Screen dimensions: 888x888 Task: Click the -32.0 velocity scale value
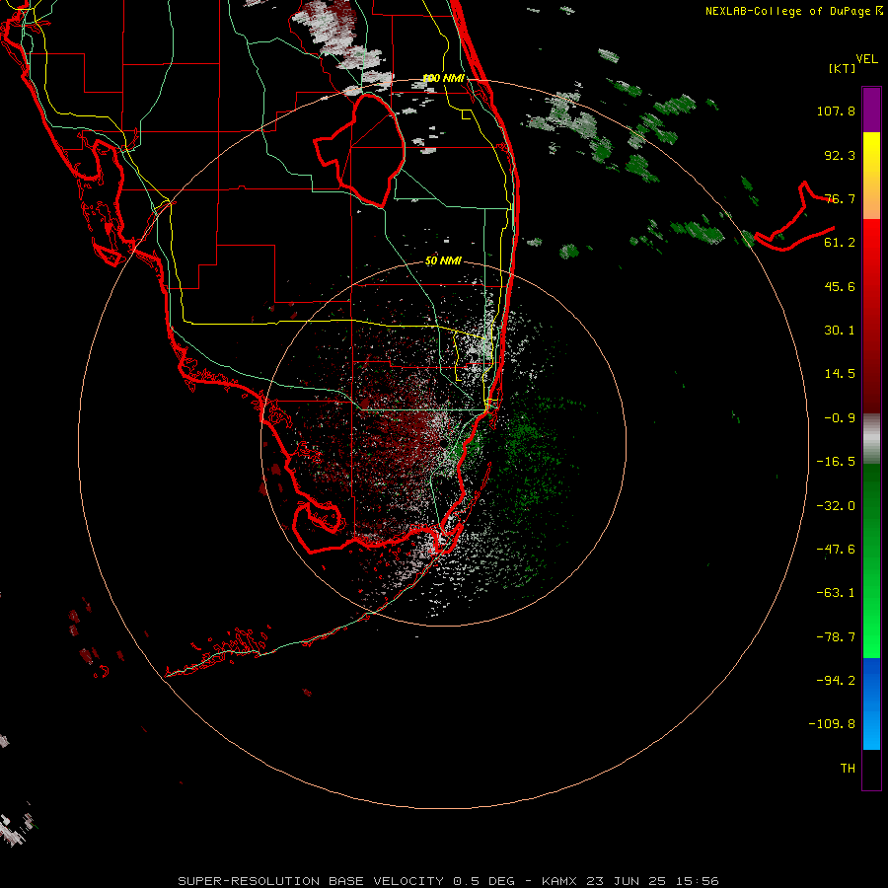click(836, 506)
